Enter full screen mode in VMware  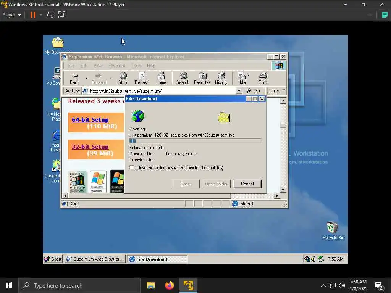pyautogui.click(x=62, y=15)
